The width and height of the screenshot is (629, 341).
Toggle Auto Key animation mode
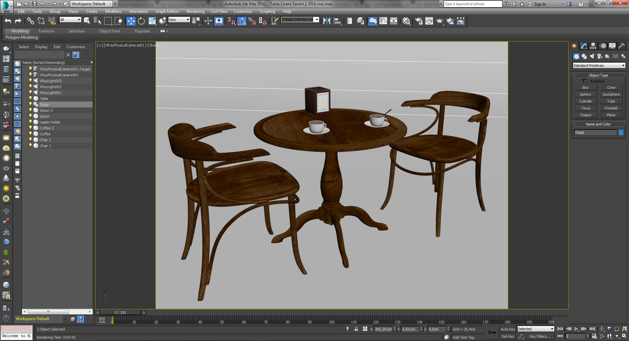pos(508,329)
